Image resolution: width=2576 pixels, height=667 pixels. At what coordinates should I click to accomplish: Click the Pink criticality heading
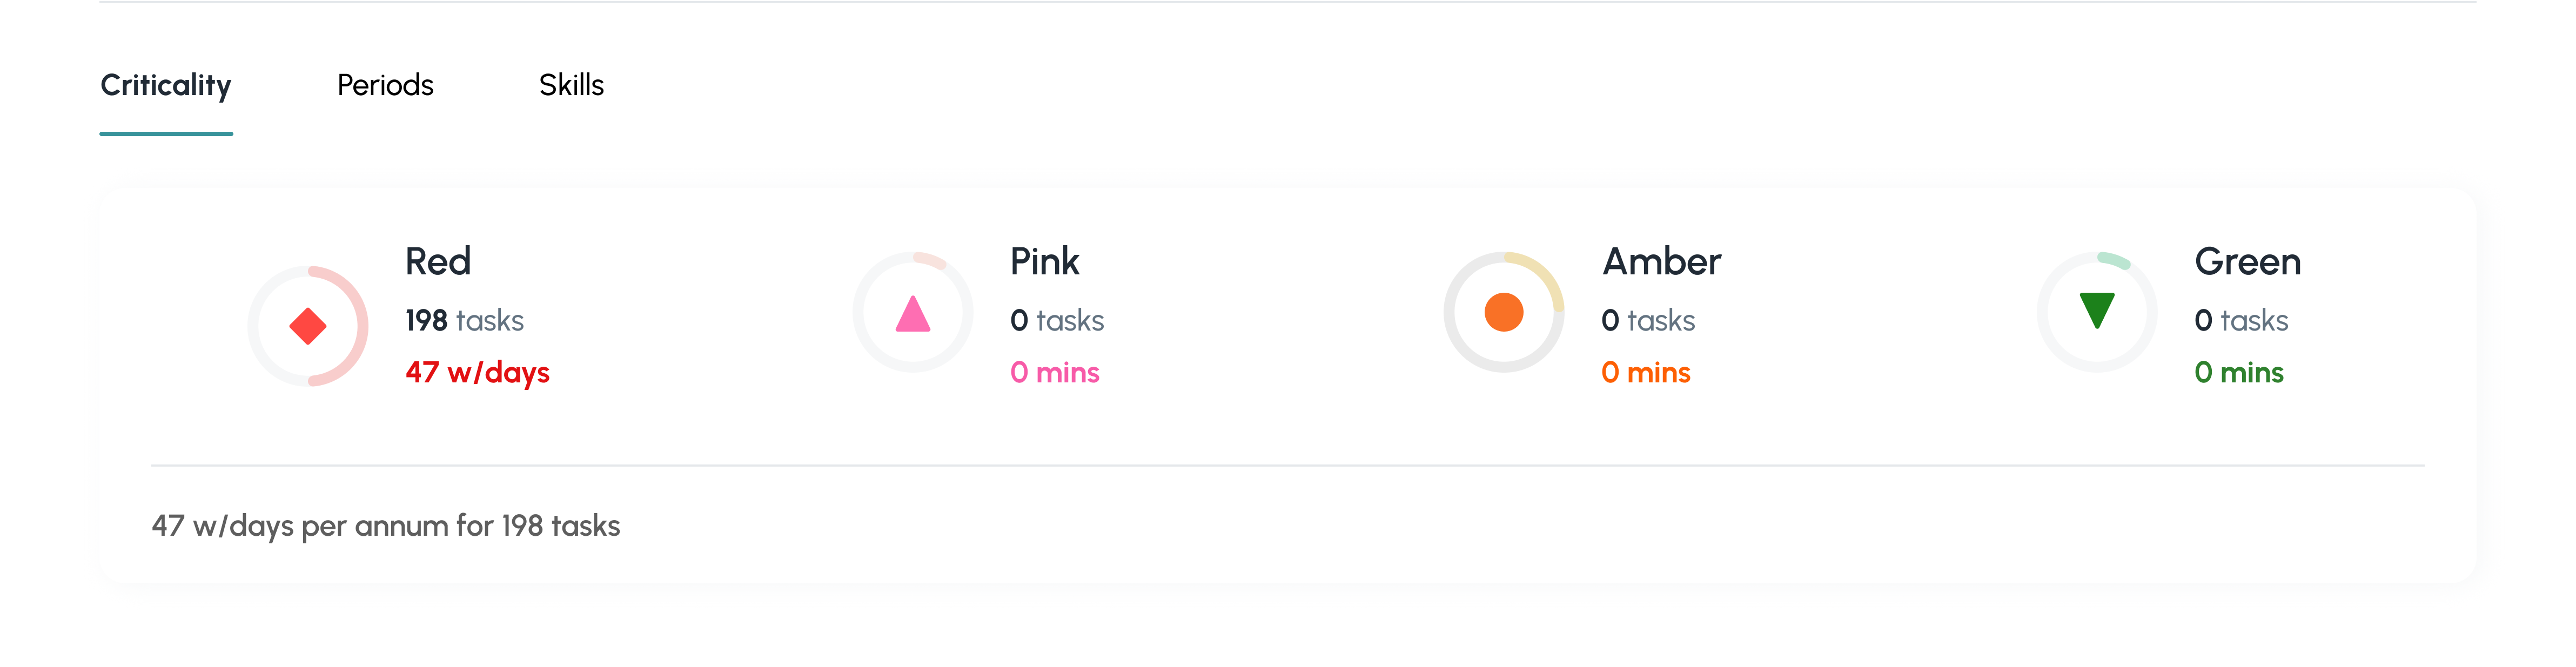pyautogui.click(x=1044, y=262)
